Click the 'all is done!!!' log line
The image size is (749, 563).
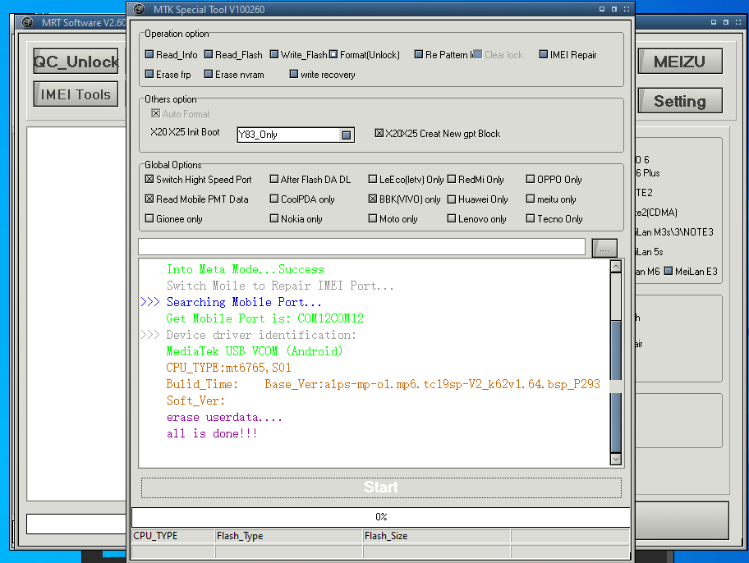212,433
